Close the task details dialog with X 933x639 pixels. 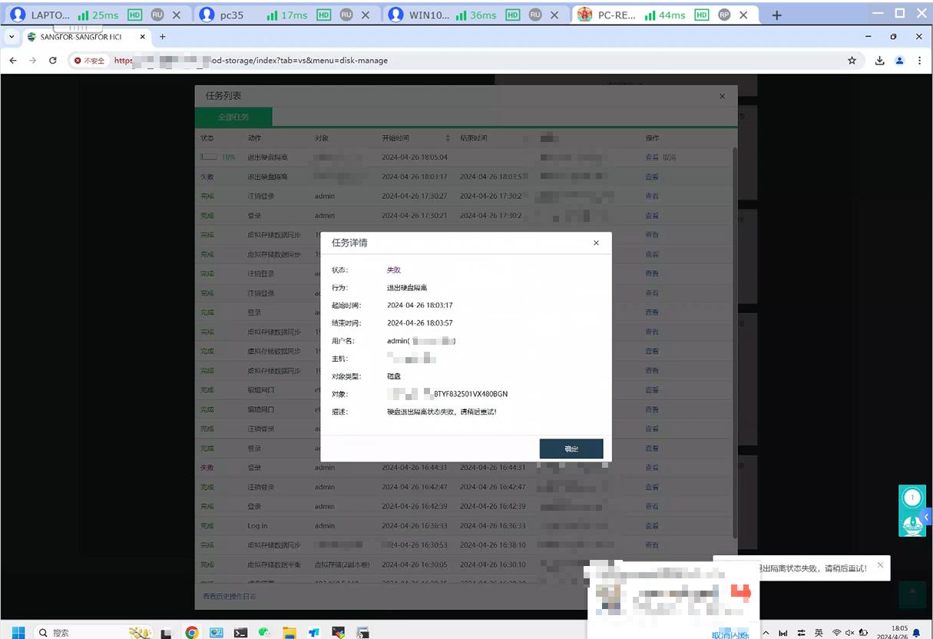[x=597, y=243]
